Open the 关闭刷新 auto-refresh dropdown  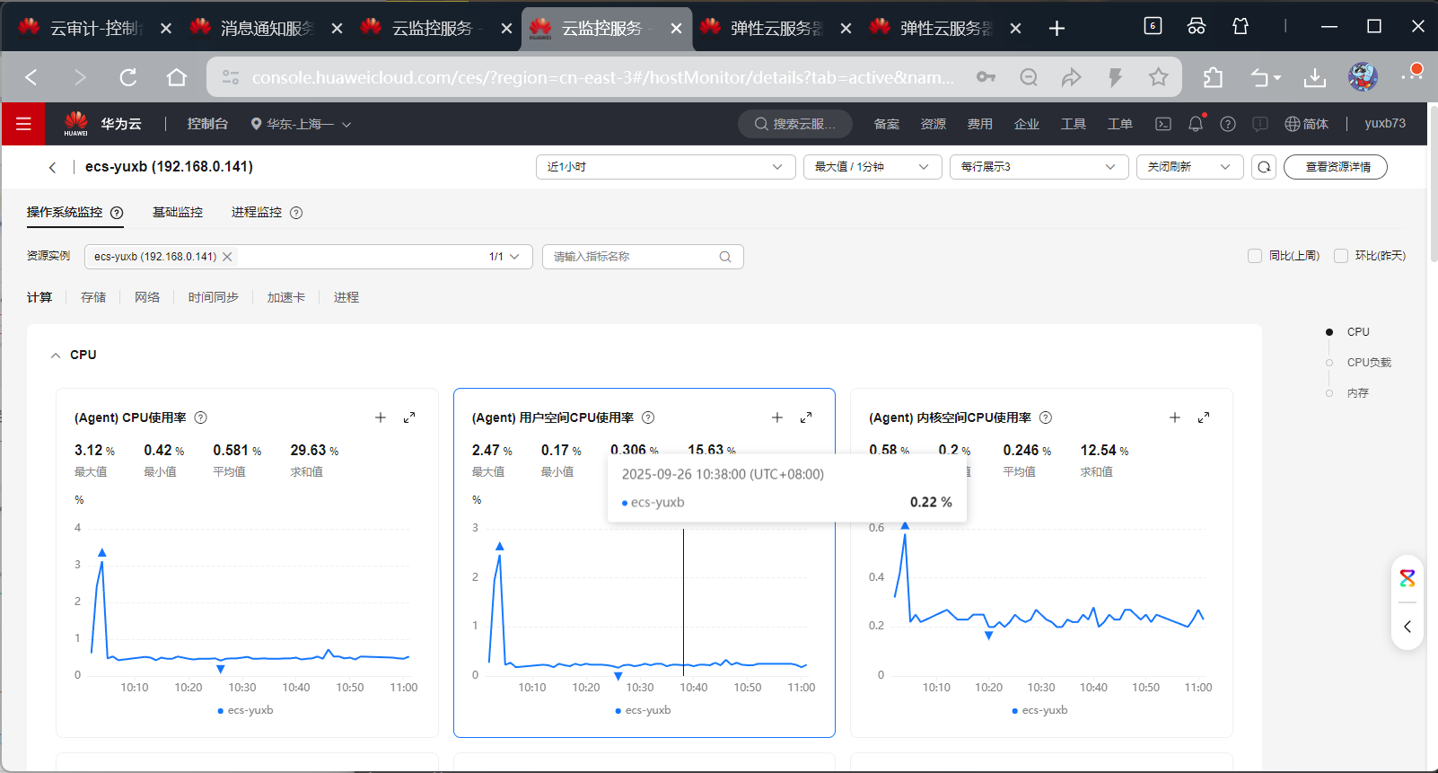(x=1190, y=167)
